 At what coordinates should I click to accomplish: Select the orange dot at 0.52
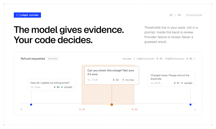click(x=112, y=105)
